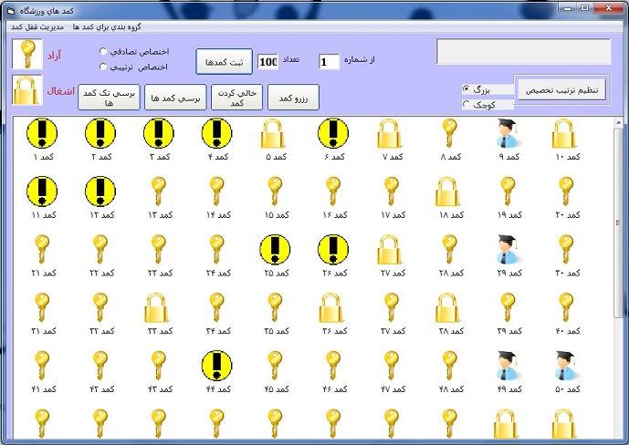Focus the از شماره field showing 1
The width and height of the screenshot is (629, 445).
tap(329, 61)
